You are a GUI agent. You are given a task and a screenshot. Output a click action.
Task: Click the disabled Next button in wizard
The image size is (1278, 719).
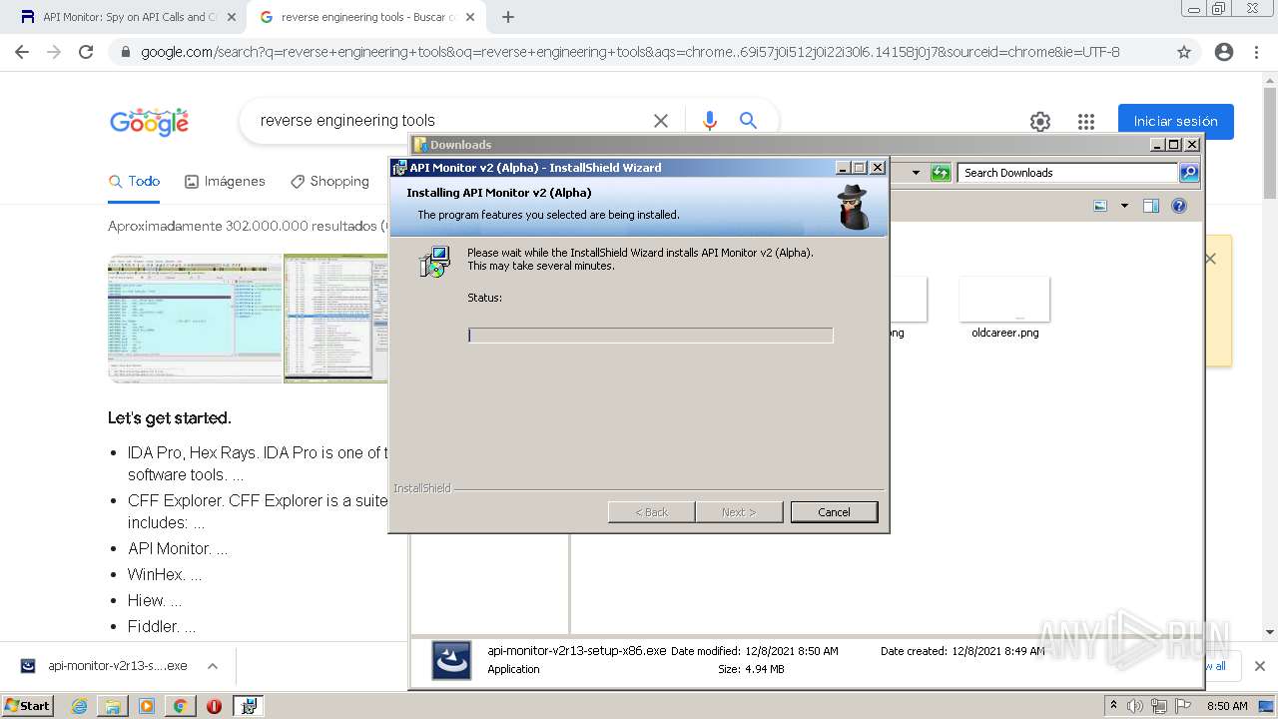coord(739,512)
